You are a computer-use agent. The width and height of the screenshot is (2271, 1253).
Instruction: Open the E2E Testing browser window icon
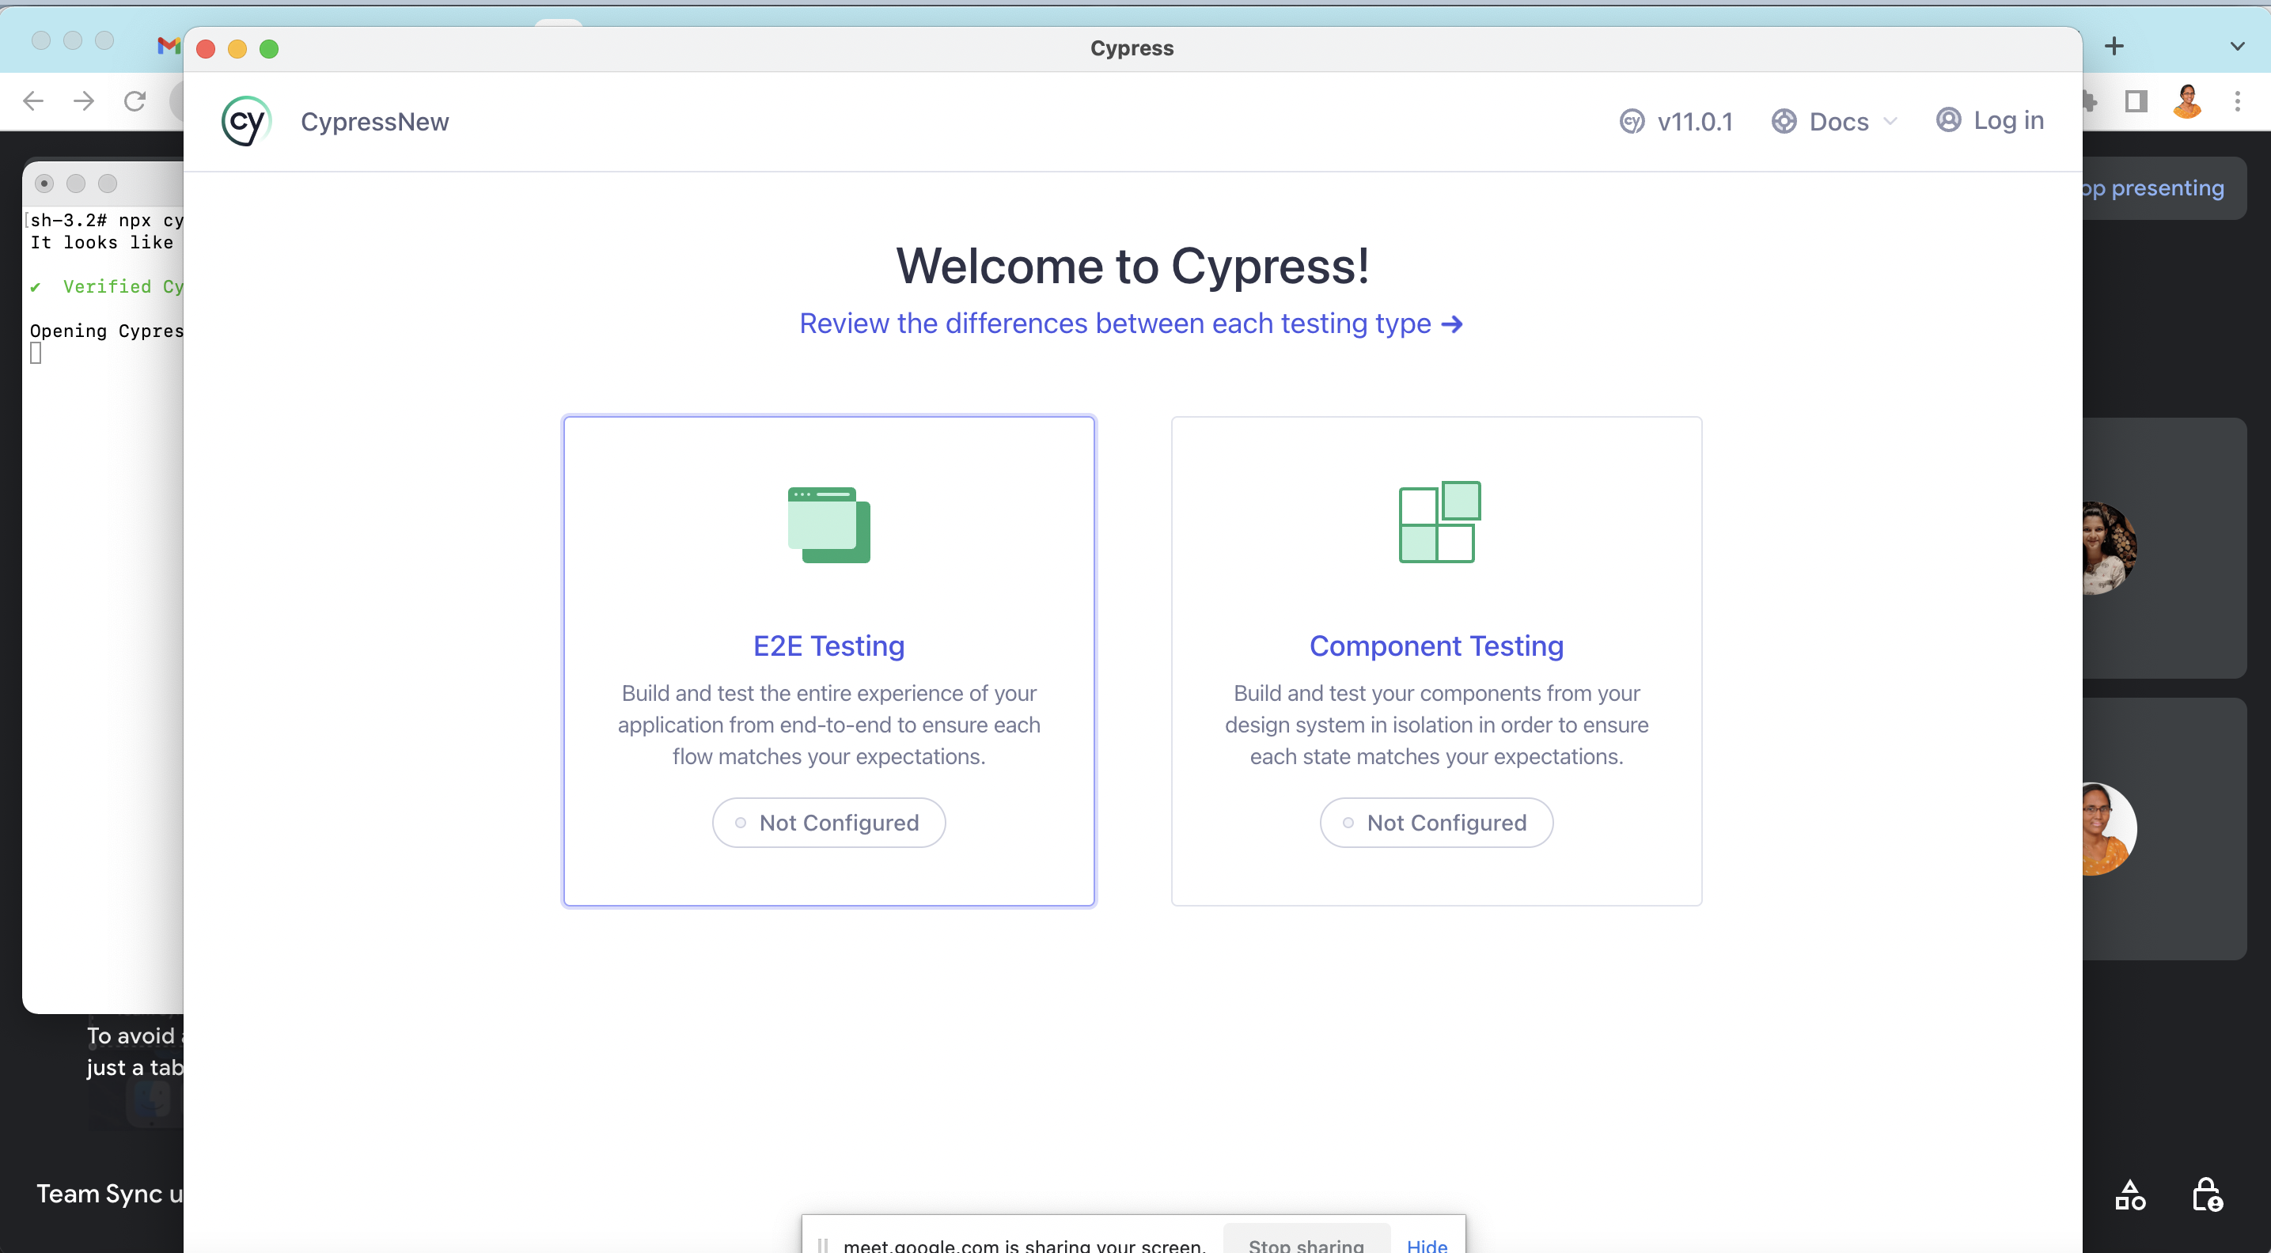pyautogui.click(x=828, y=524)
